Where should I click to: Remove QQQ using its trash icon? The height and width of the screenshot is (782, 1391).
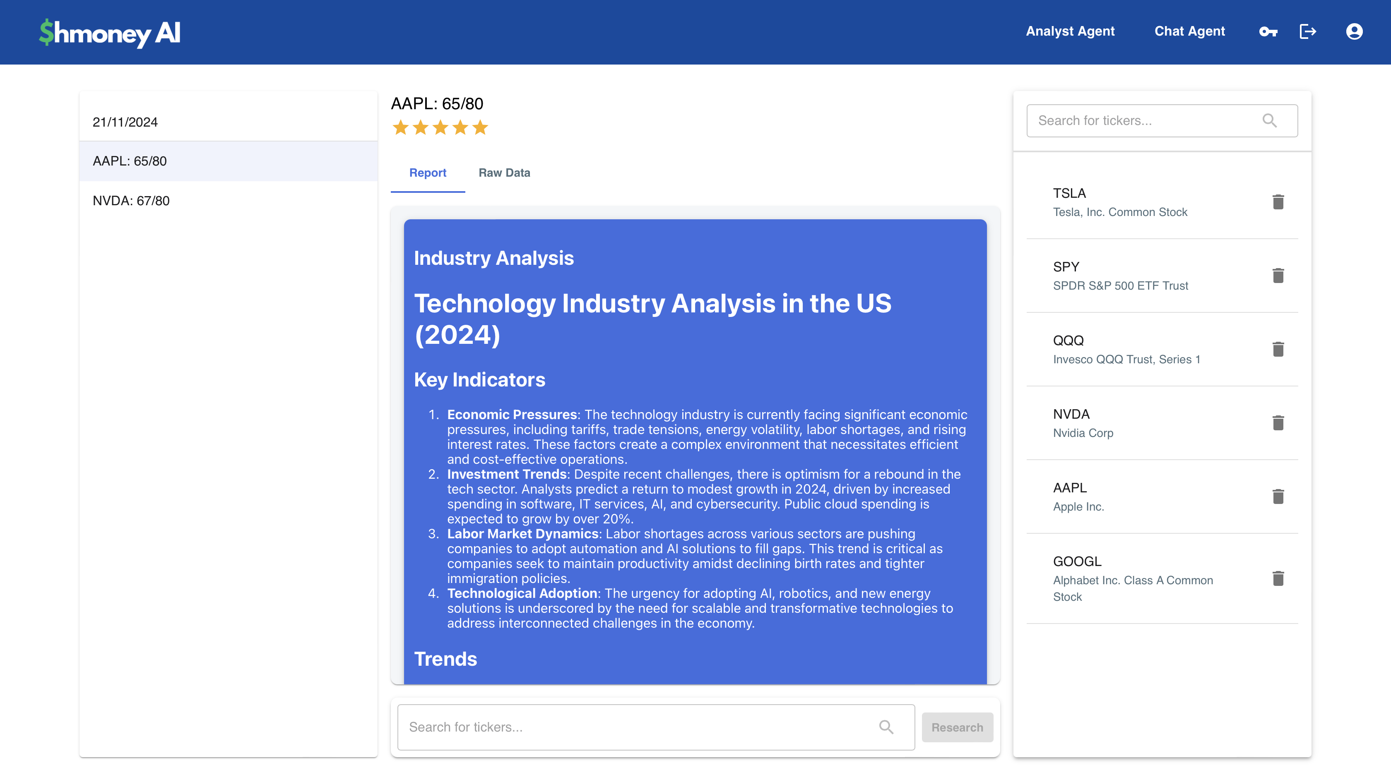(x=1278, y=349)
